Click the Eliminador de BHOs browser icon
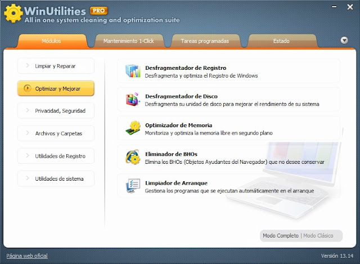Viewport: 360px width, 264px height. pos(133,157)
